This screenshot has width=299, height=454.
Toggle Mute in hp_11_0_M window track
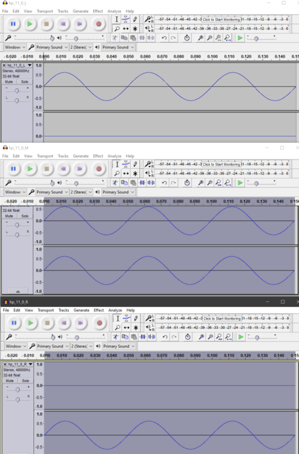(x=9, y=216)
